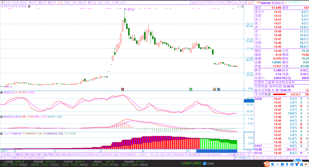Image resolution: width=309 pixels, height=167 pixels.
Task: Click the Sogou input method S icon
Action: (x=267, y=164)
